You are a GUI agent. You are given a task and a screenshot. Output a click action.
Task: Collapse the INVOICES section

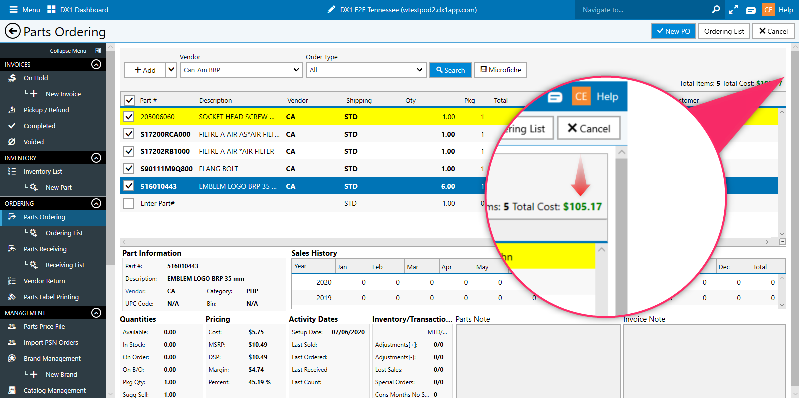pos(96,64)
